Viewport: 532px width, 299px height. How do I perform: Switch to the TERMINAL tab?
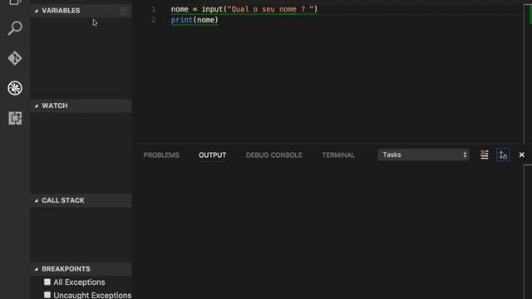[x=338, y=155]
